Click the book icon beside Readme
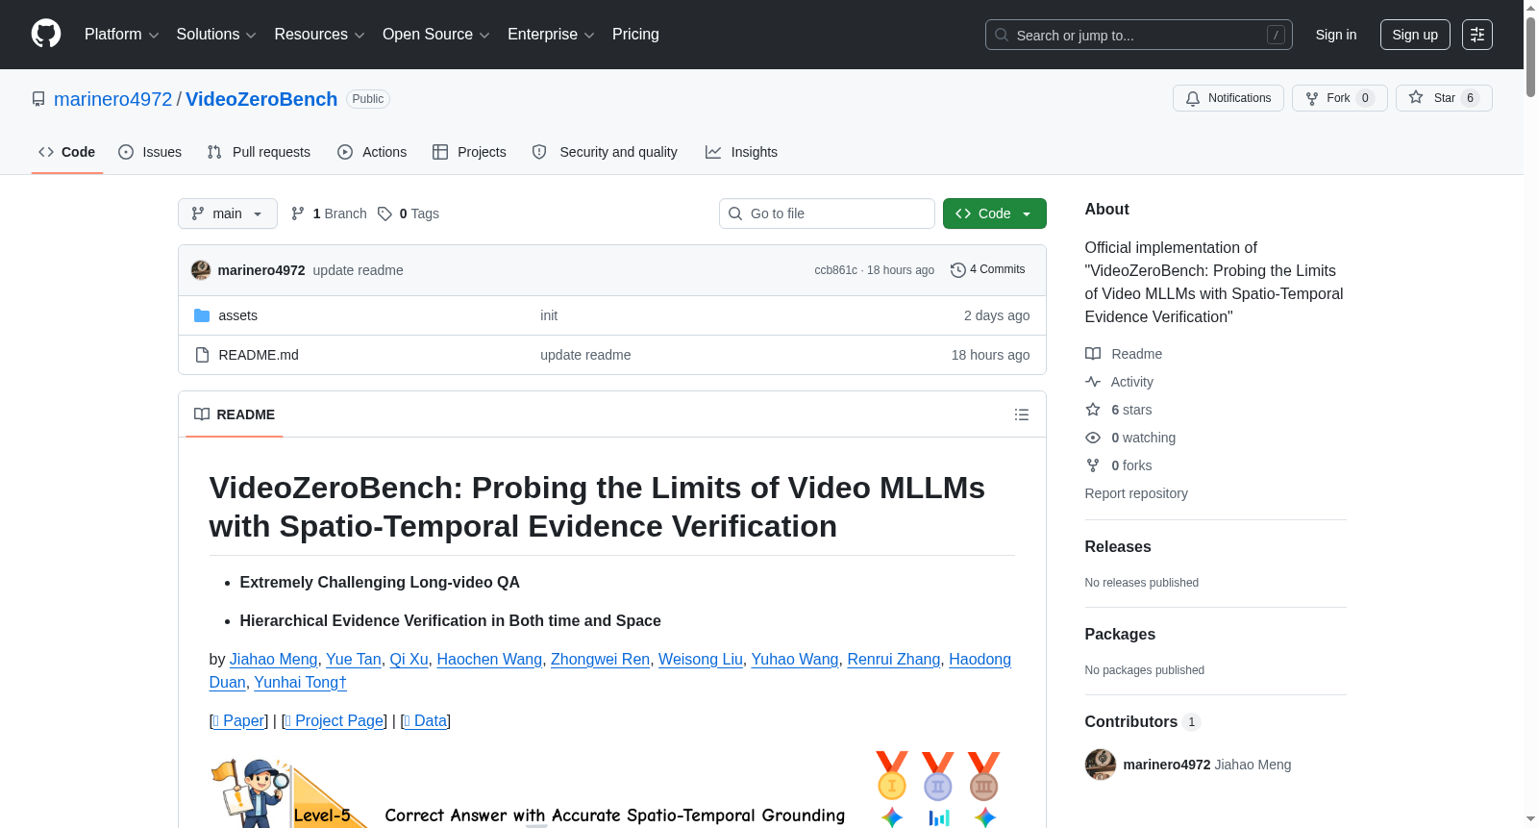The image size is (1538, 828). [x=1093, y=354]
